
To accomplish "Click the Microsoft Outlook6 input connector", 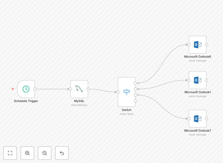I will click(x=189, y=45).
